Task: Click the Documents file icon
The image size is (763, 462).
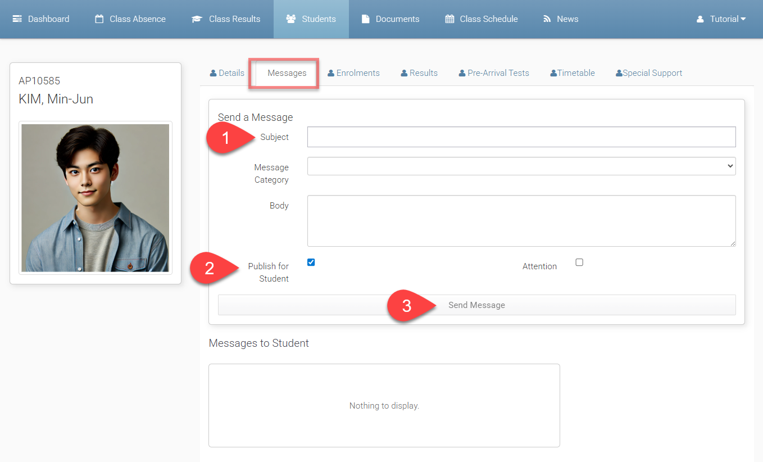Action: click(x=366, y=19)
